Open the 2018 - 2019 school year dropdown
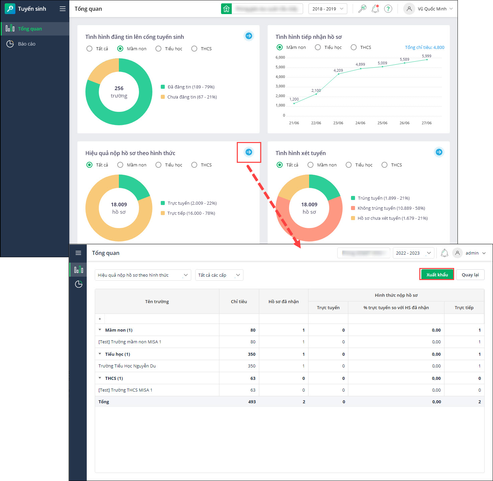The width and height of the screenshot is (493, 481). (328, 9)
